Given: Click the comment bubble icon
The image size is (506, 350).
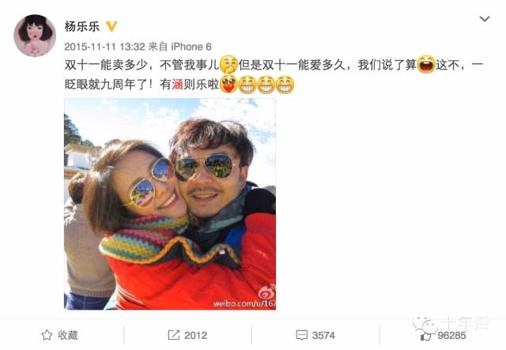Looking at the screenshot, I should click(301, 336).
